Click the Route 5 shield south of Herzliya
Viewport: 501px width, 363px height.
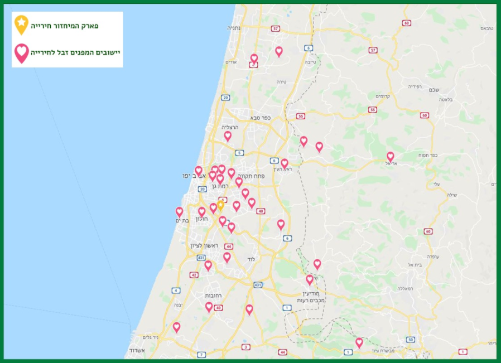click(x=239, y=153)
